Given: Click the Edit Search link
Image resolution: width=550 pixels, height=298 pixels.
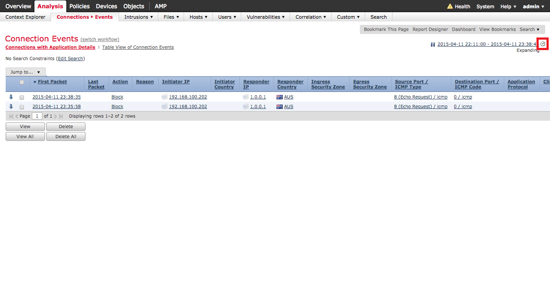Looking at the screenshot, I should pyautogui.click(x=70, y=58).
